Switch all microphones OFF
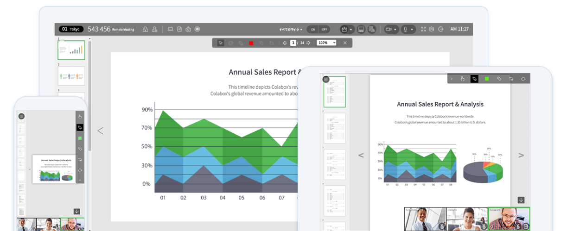 (x=324, y=29)
